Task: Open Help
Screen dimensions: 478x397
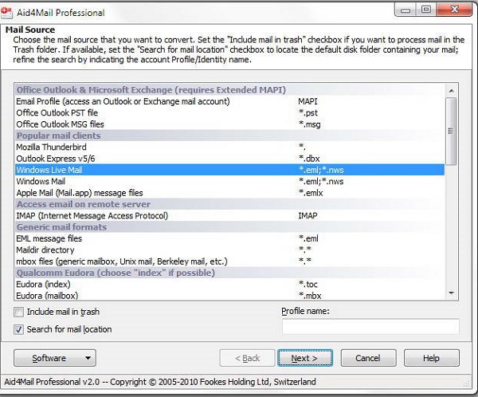Action: point(431,358)
